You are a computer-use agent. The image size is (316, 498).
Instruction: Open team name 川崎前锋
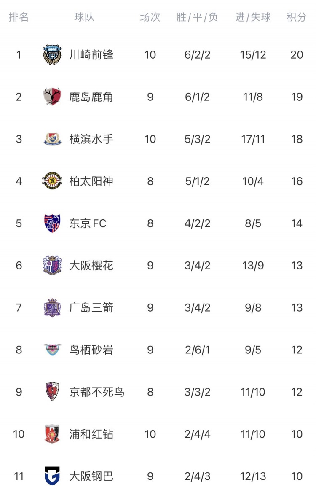click(91, 55)
